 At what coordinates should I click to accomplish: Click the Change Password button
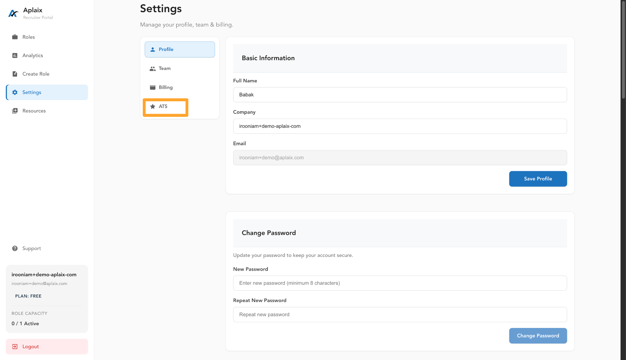(x=538, y=336)
